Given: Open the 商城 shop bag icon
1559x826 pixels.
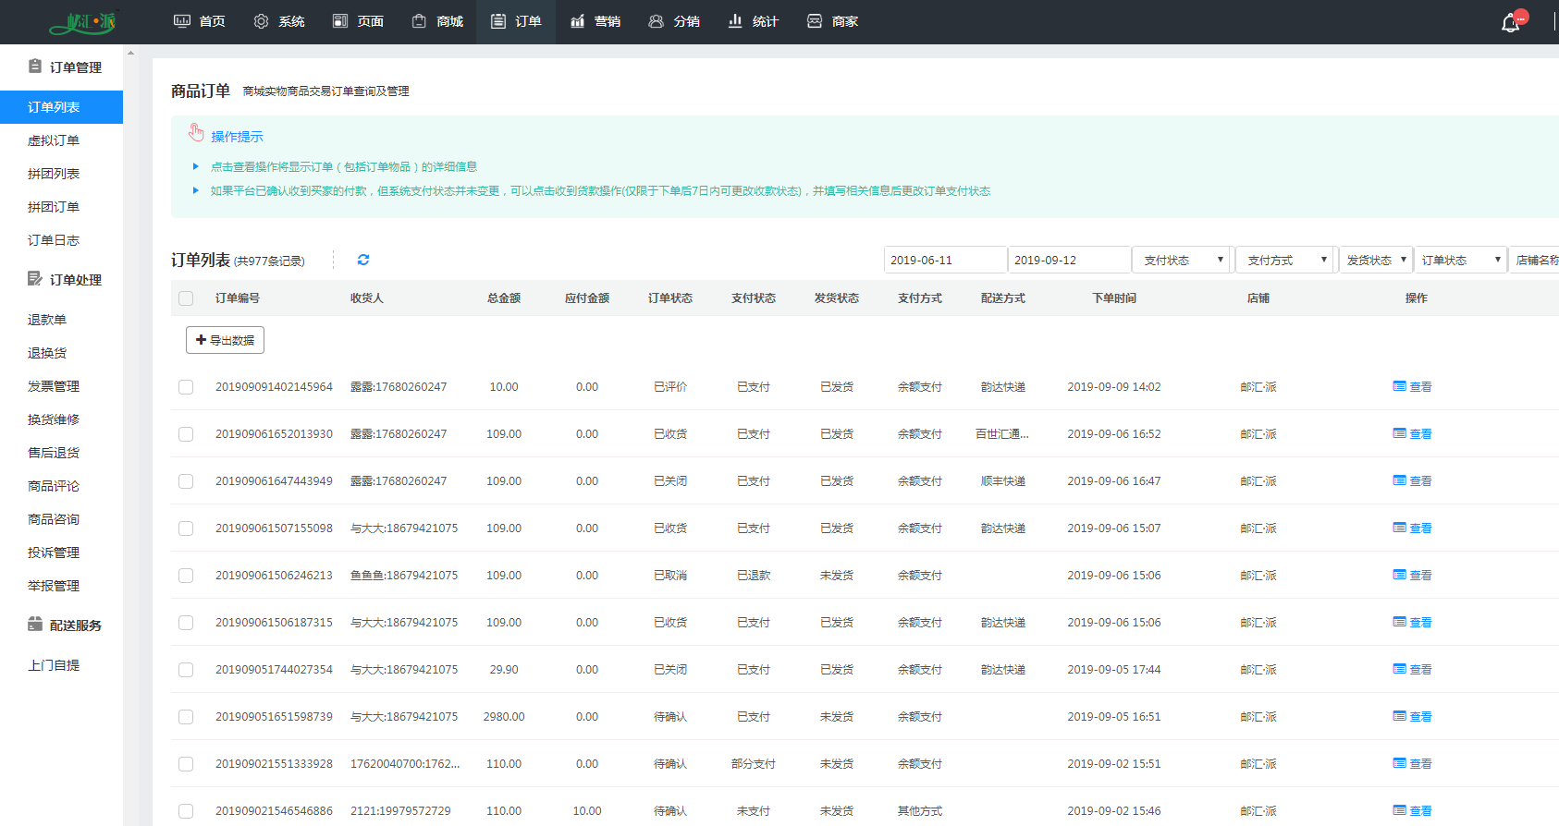Looking at the screenshot, I should 419,21.
